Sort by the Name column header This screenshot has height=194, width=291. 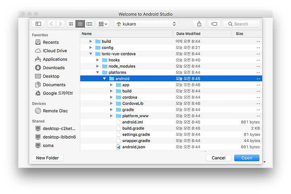126,34
